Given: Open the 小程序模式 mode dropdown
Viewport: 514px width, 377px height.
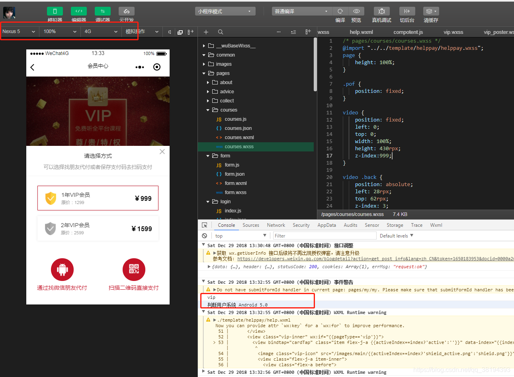Looking at the screenshot, I should point(225,11).
